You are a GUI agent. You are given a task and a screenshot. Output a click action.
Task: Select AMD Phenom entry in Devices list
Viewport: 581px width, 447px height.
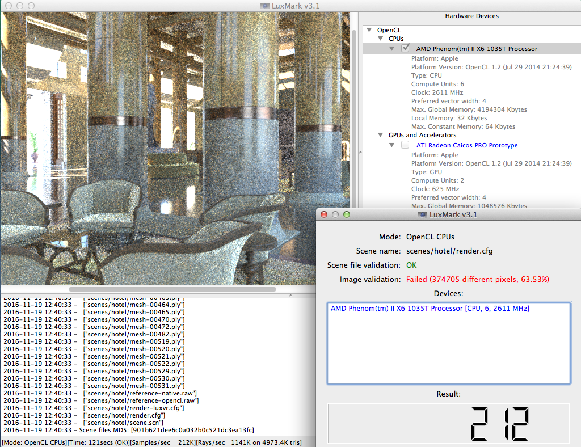tap(430, 308)
